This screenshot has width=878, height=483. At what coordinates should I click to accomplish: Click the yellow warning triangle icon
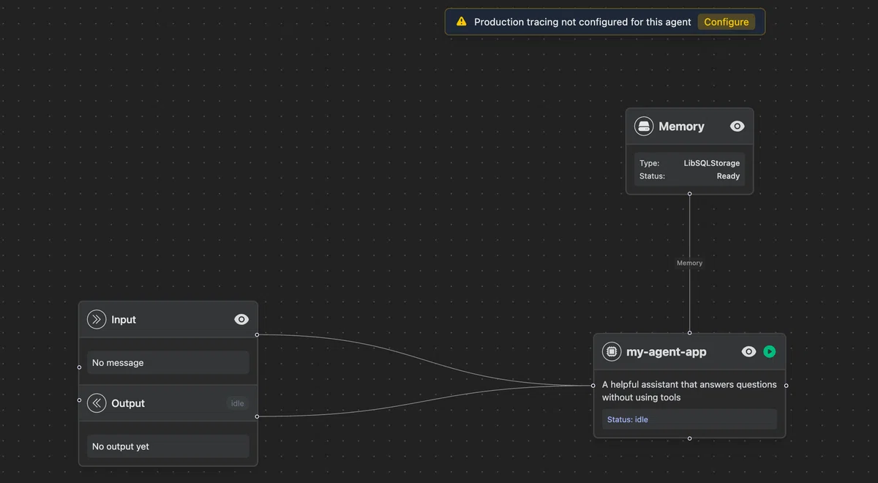click(461, 21)
